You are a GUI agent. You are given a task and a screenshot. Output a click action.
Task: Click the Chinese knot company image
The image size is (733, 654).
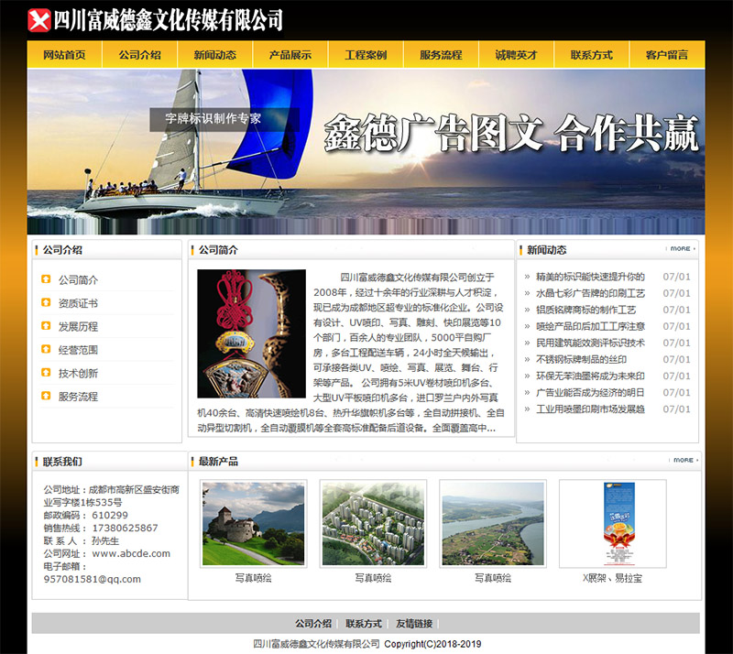251,333
